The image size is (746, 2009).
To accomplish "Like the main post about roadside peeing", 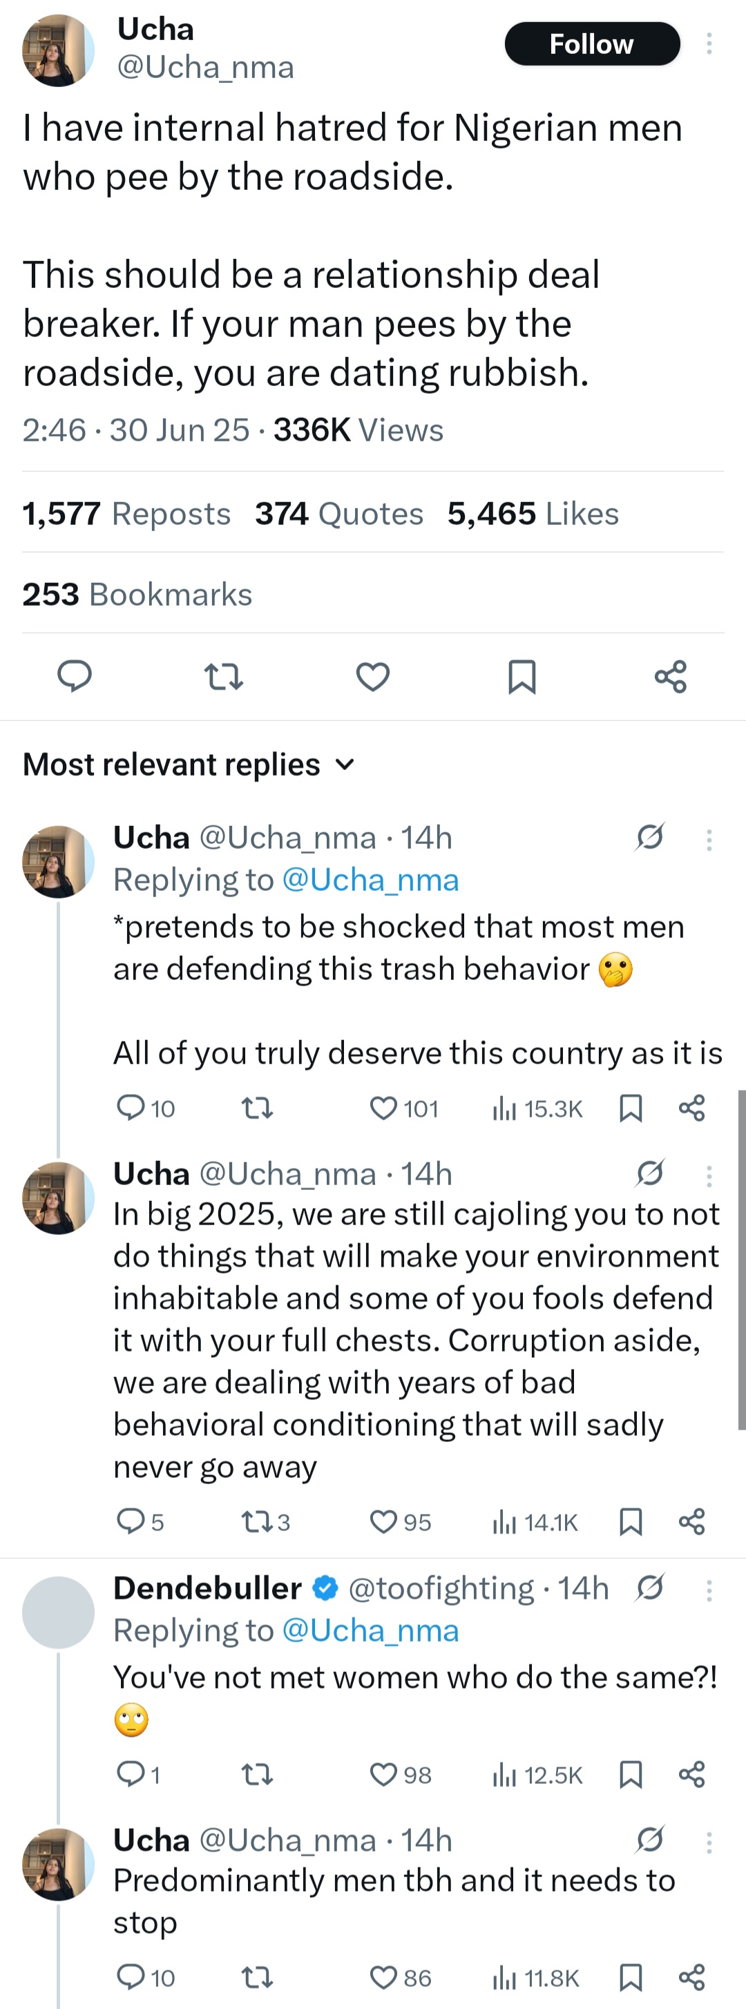I will pyautogui.click(x=373, y=675).
